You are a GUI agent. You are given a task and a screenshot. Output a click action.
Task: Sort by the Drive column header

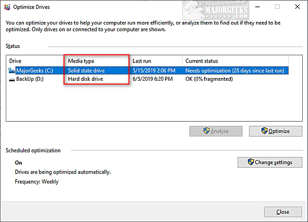pyautogui.click(x=34, y=61)
